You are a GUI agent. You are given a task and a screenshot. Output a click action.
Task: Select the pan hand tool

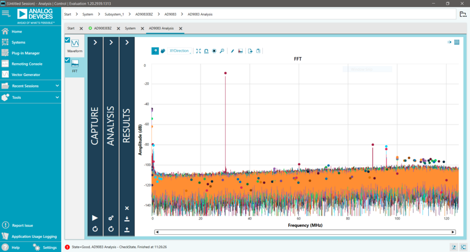[x=163, y=51]
